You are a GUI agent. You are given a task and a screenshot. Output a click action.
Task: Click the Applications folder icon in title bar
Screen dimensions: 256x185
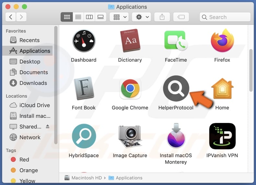tap(111, 7)
